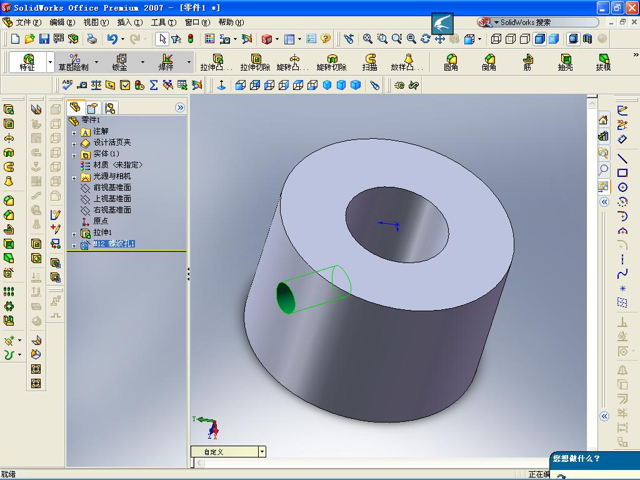Activate the Select arrow tool
This screenshot has width=640, height=480.
(162, 39)
